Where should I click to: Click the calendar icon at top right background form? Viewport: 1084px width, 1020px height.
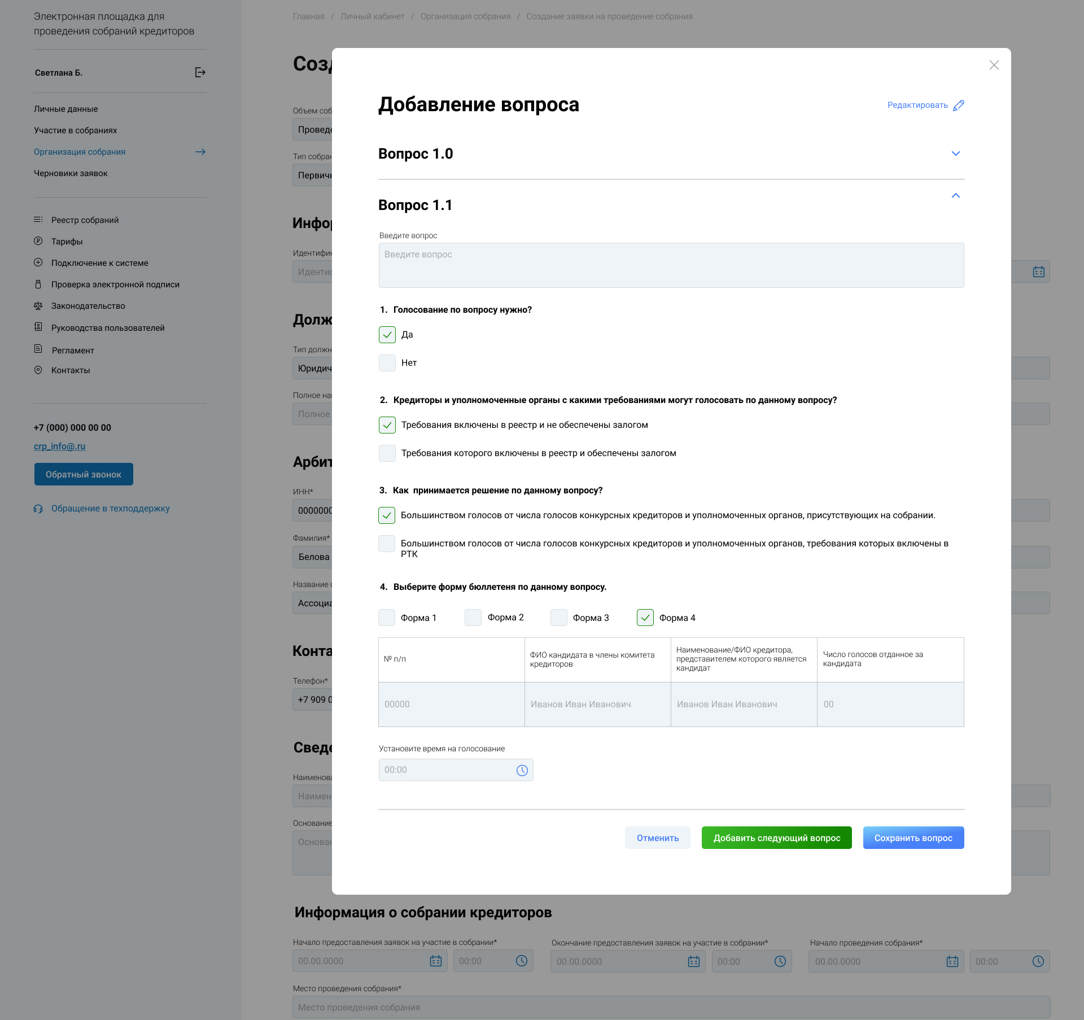(x=1039, y=272)
